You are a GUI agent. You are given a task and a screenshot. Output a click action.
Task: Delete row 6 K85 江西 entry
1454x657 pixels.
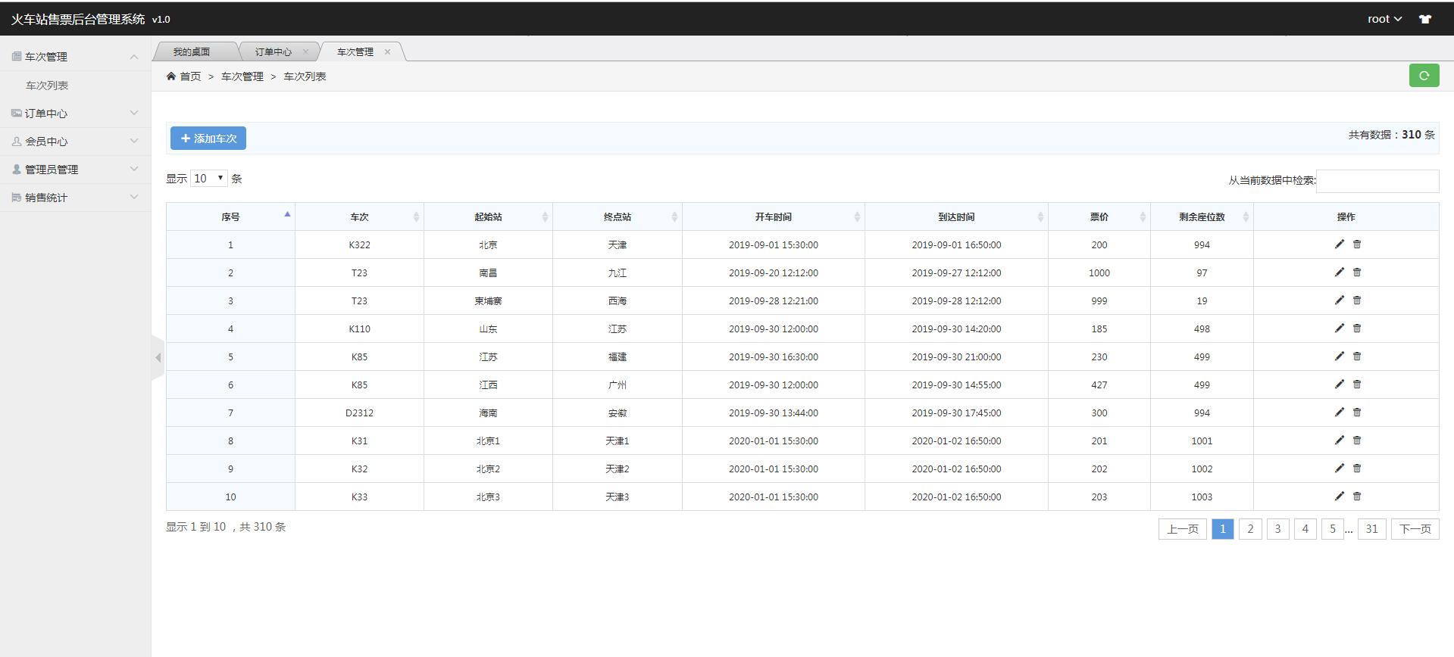pyautogui.click(x=1357, y=384)
